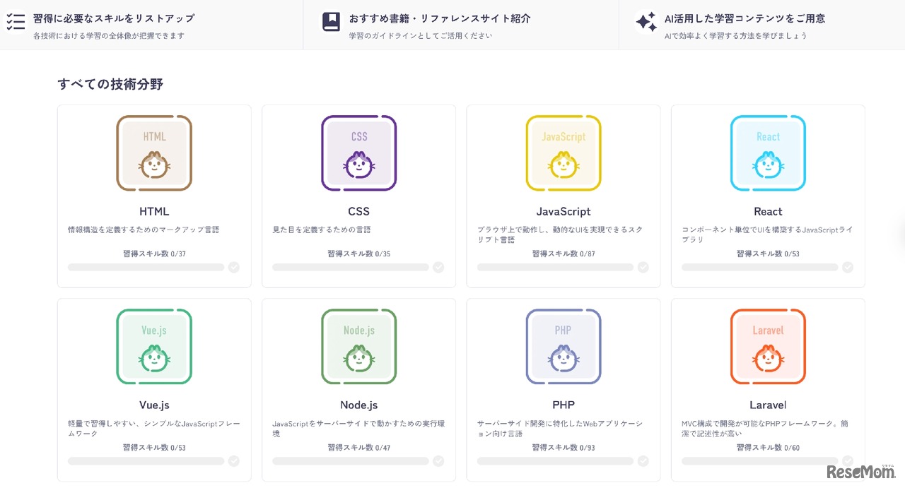Viewport: 905px width, 488px height.
Task: Click the CSS mascot icon
Action: tap(358, 153)
